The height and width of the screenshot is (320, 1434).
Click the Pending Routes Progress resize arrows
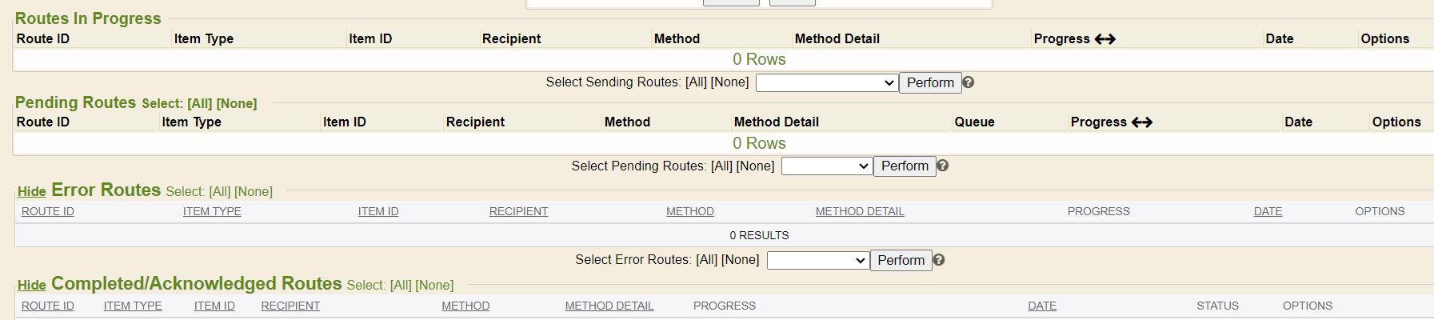(1142, 122)
